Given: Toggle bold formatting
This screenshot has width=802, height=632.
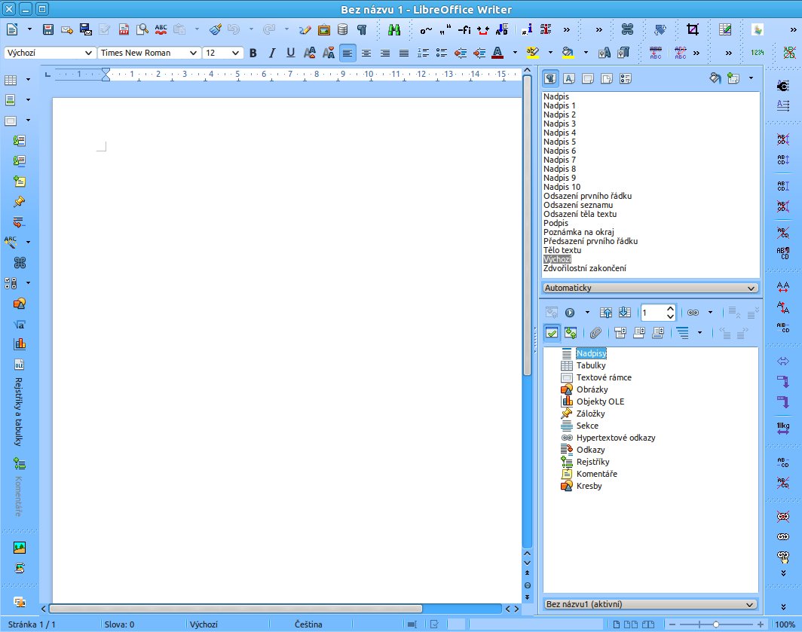Looking at the screenshot, I should 253,53.
